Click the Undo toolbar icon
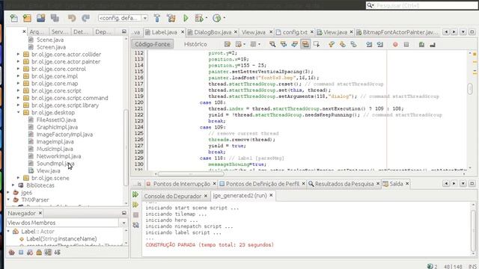The width and height of the screenshot is (479, 269). 72,18
